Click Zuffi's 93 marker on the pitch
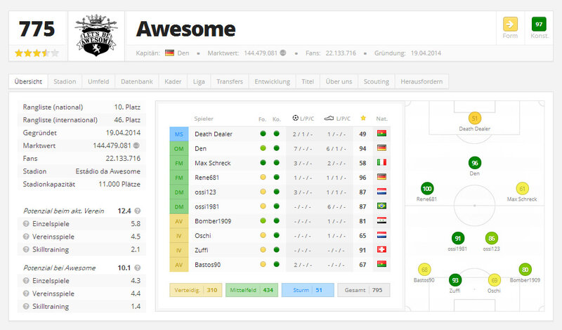 click(455, 280)
